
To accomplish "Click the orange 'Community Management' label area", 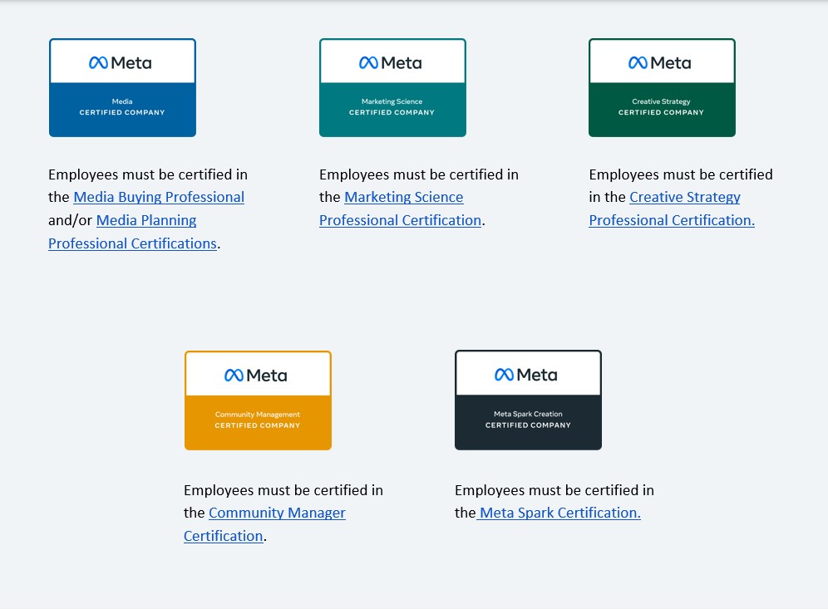I will point(258,422).
